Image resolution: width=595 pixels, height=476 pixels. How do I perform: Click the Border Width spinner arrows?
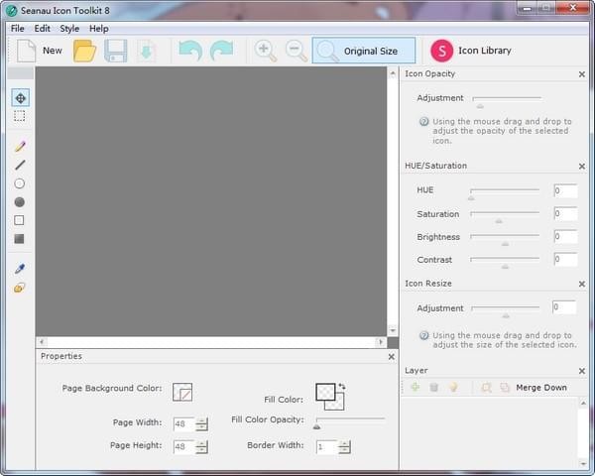(x=344, y=447)
